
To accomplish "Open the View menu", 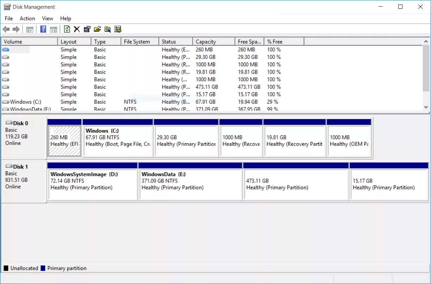I will click(47, 19).
